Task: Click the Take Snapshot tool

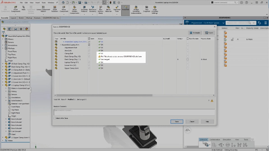Action: coord(147,9)
